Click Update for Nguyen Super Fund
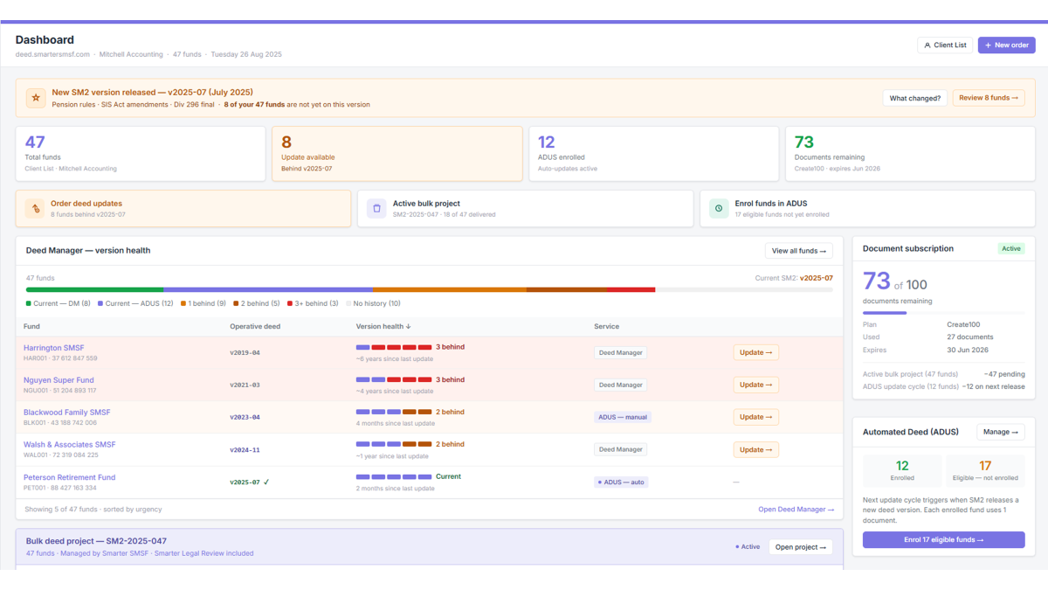This screenshot has width=1048, height=590. pos(755,385)
